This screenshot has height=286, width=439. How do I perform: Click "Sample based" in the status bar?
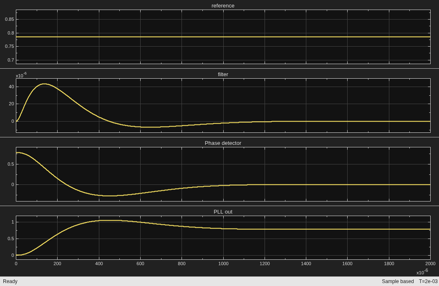[x=398, y=281]
